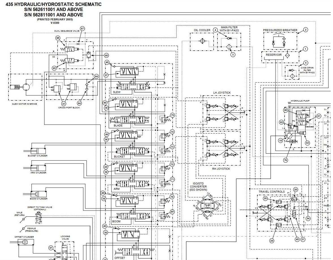Click the arm cylinder symbol
Viewport: 333px width, 260px height.
[x=38, y=168]
